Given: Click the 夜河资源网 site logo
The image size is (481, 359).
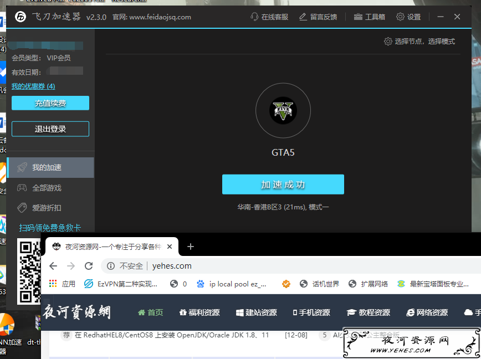Looking at the screenshot, I should 76,312.
